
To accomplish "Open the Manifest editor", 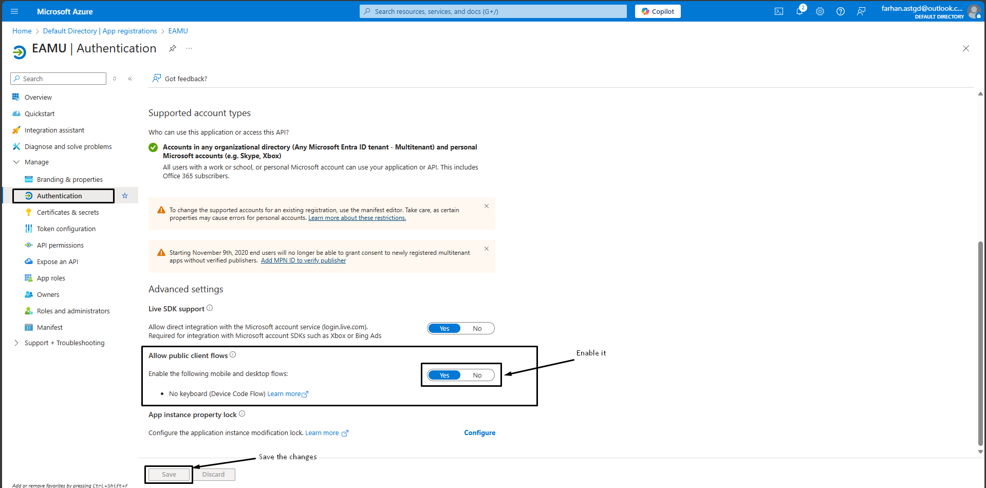I will click(49, 327).
